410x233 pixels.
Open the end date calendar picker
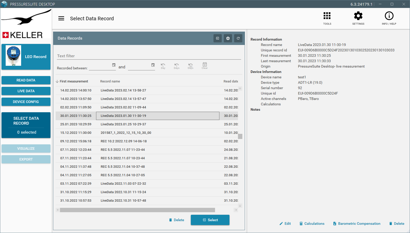click(x=153, y=65)
